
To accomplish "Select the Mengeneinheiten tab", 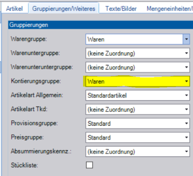I will [x=169, y=9].
